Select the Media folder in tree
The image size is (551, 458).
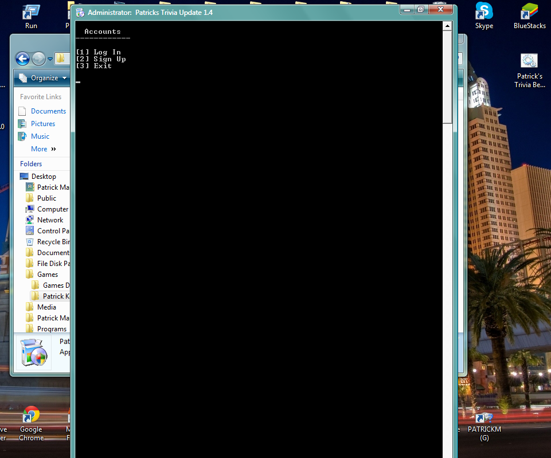46,307
